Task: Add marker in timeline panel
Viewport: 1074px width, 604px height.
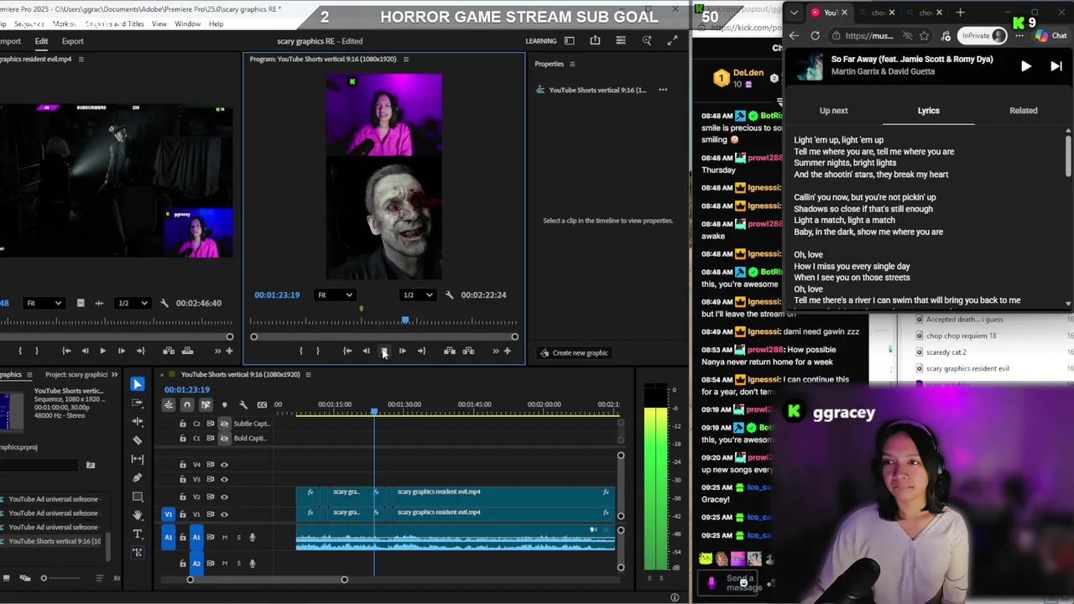Action: pos(225,405)
